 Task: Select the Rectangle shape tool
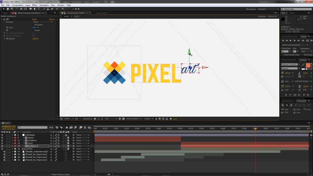click(31, 9)
